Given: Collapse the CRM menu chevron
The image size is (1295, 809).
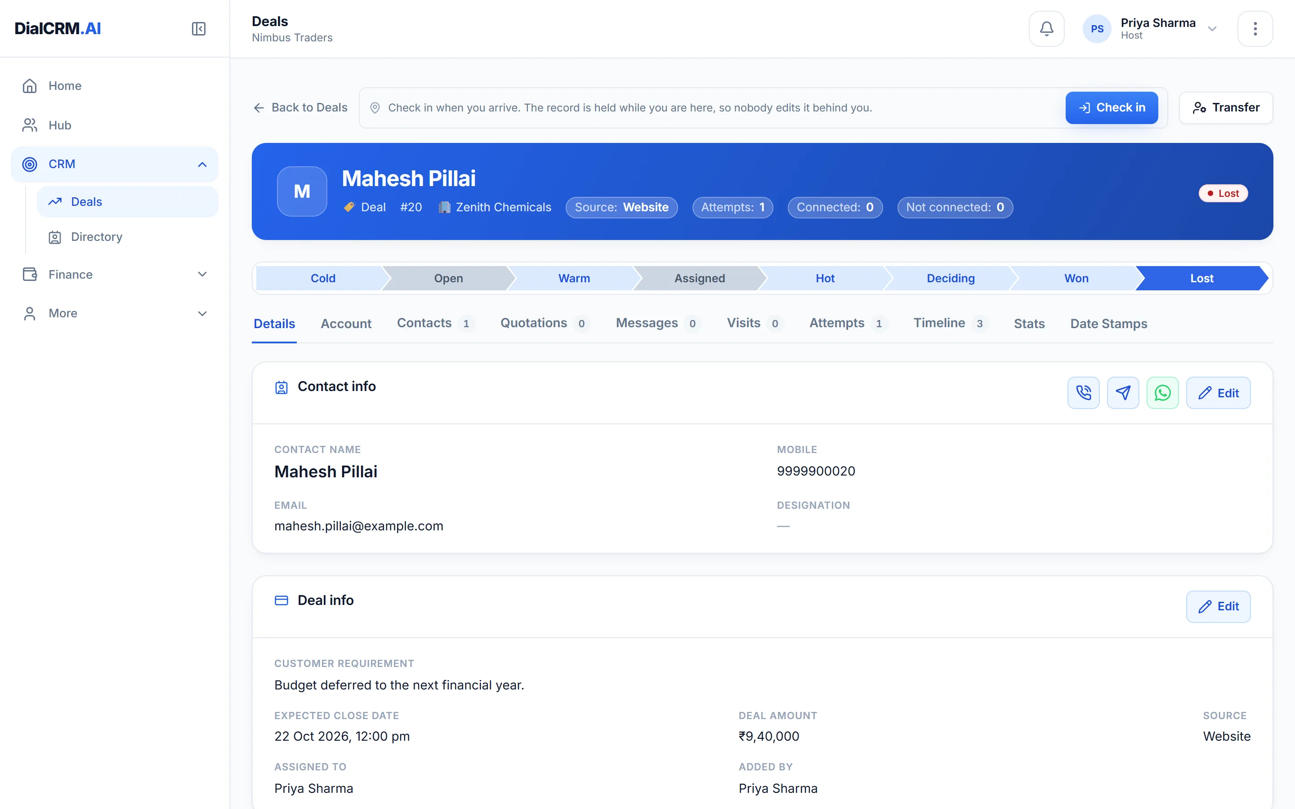Looking at the screenshot, I should pos(202,164).
